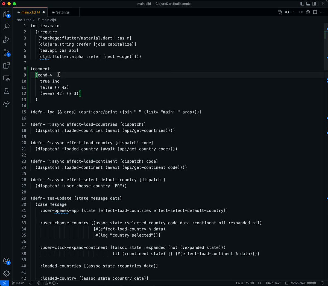Screen dimensions: 328x286
Task: Click ":user-click-expand-continent" keyword
Action: tap(74, 247)
